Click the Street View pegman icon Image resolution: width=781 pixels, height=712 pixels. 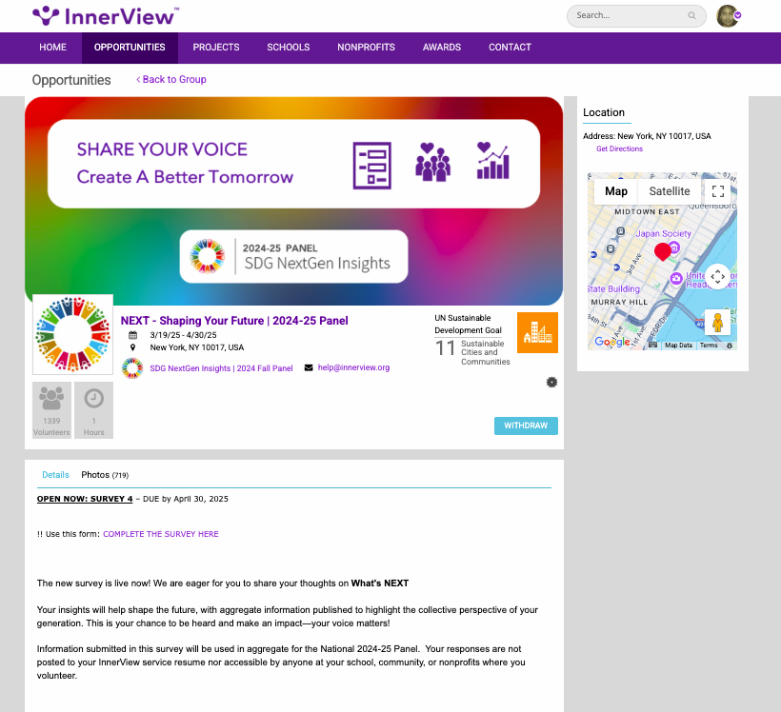718,323
